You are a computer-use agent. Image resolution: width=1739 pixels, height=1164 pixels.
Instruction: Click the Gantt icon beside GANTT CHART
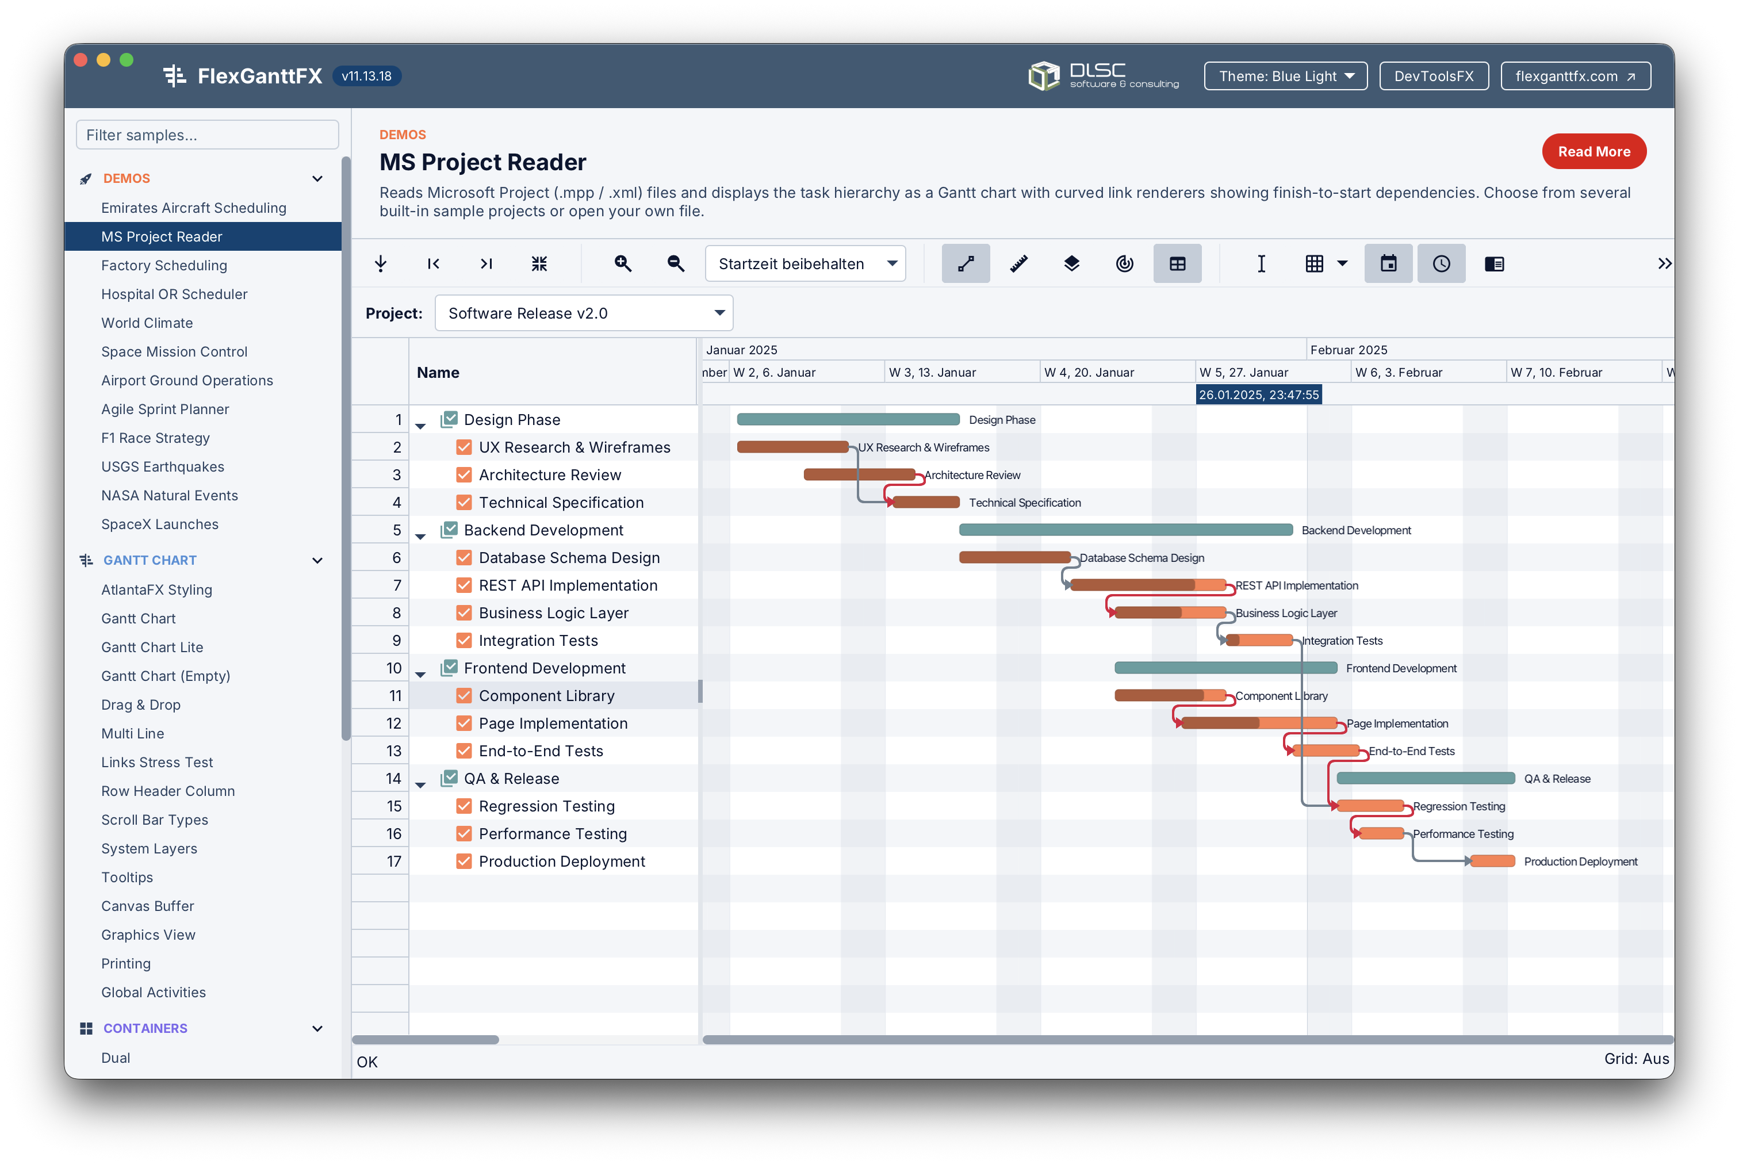[86, 561]
